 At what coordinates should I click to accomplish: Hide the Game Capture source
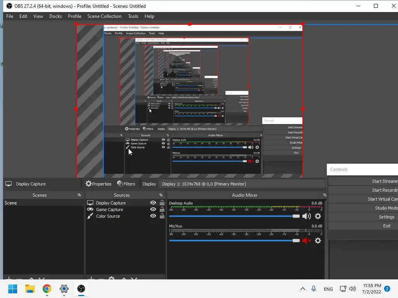[153, 209]
